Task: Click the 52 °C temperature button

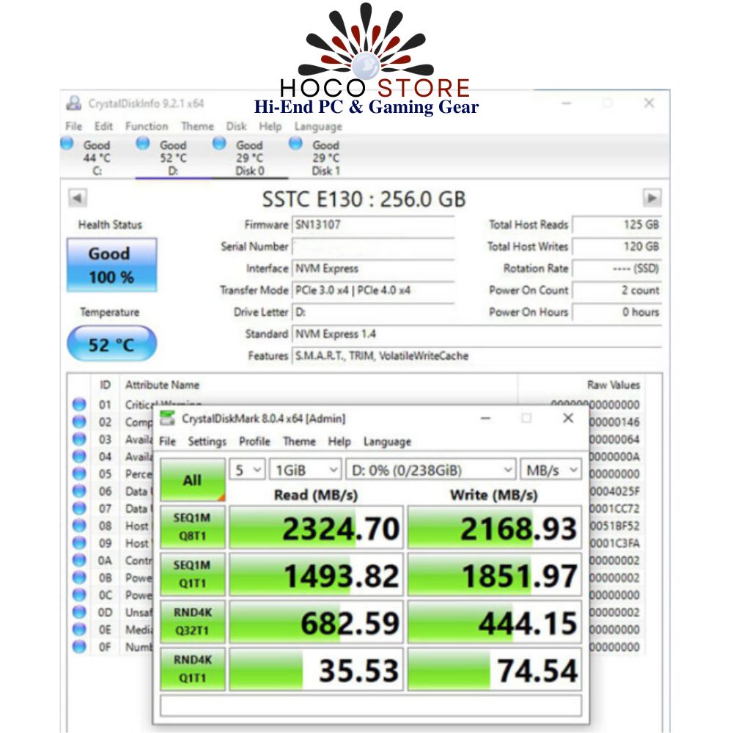Action: (111, 344)
